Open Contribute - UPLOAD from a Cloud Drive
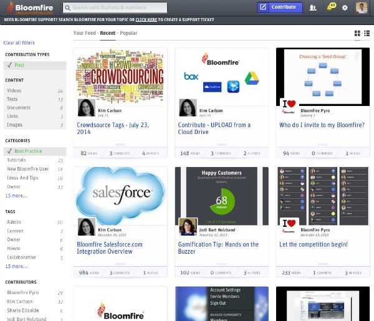Image resolution: width=374 pixels, height=321 pixels. (x=214, y=128)
